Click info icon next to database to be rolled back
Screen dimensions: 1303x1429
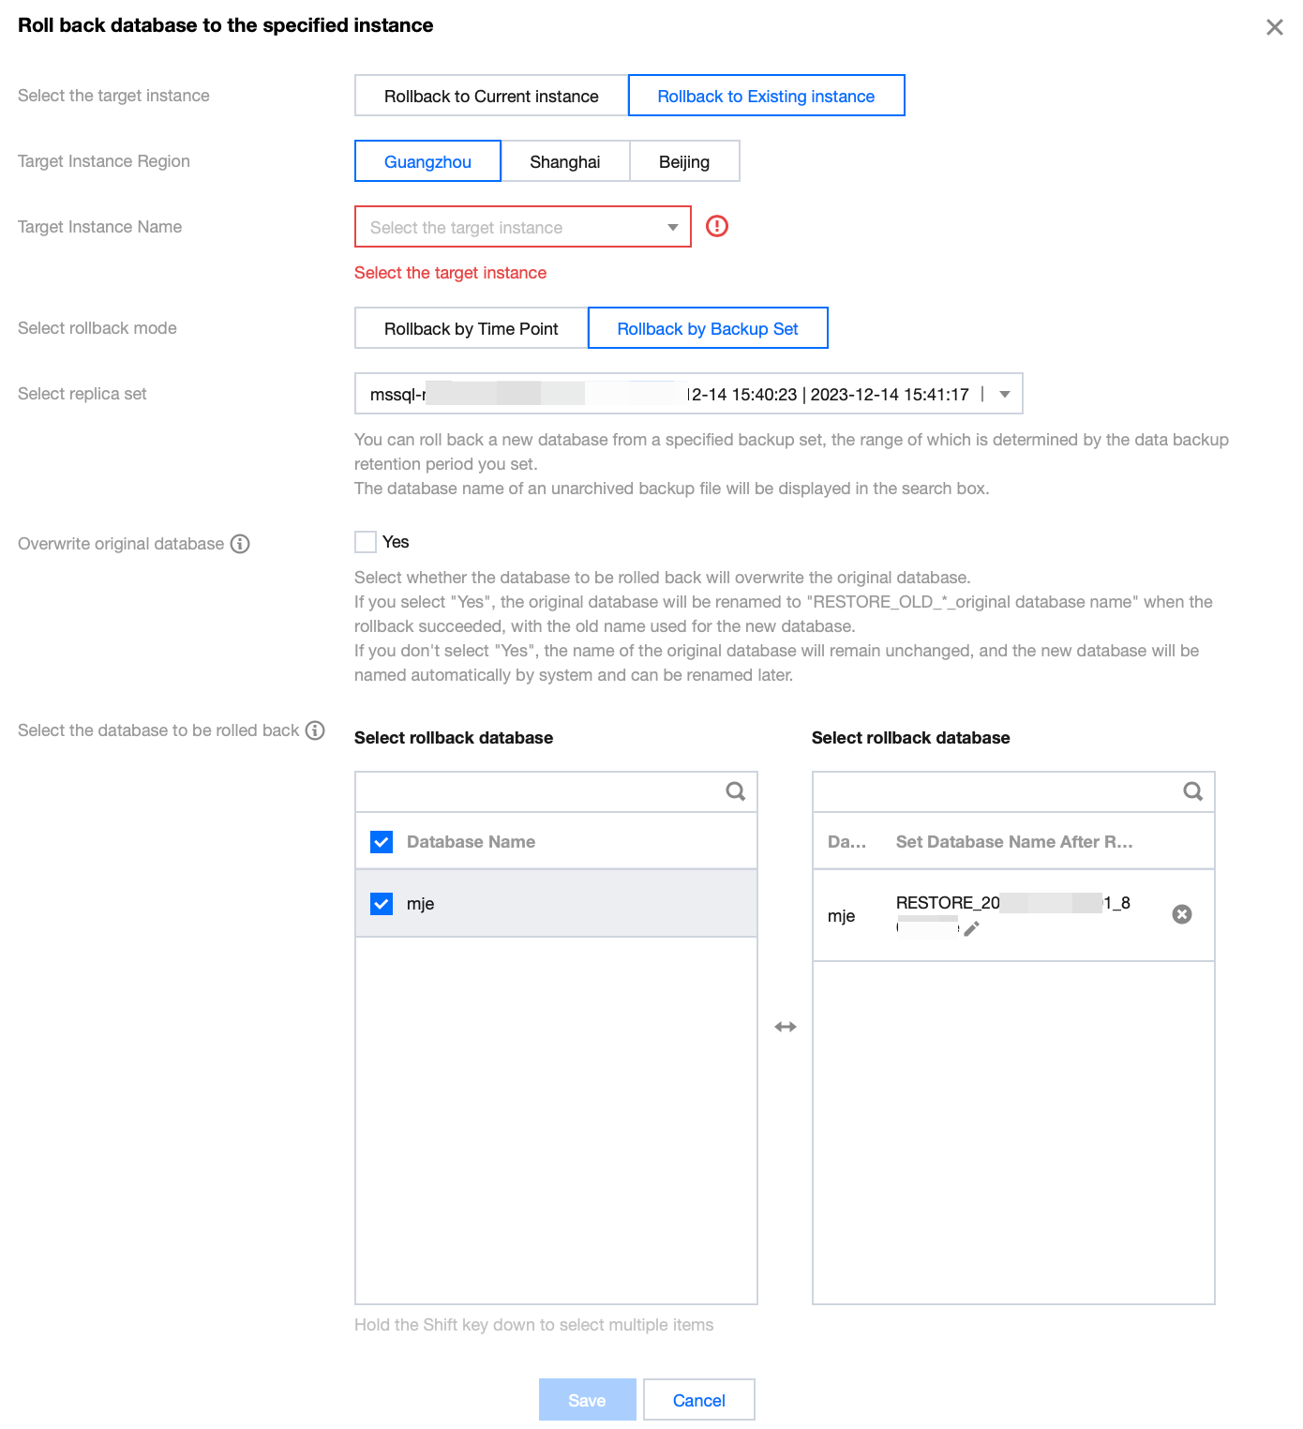point(316,730)
